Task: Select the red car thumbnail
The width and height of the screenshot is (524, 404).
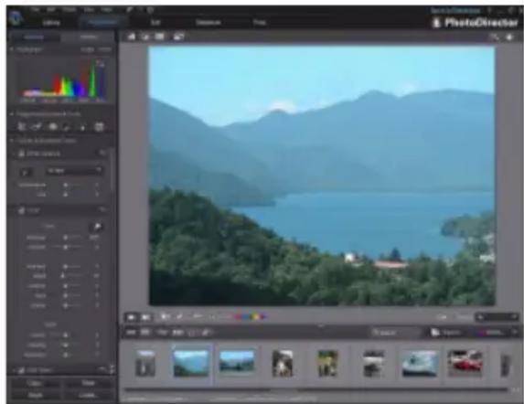Action: (x=465, y=363)
